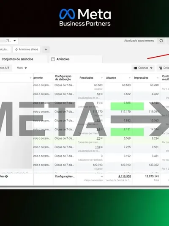Click lightning icon on Anúncios ativos

click(x=16, y=50)
